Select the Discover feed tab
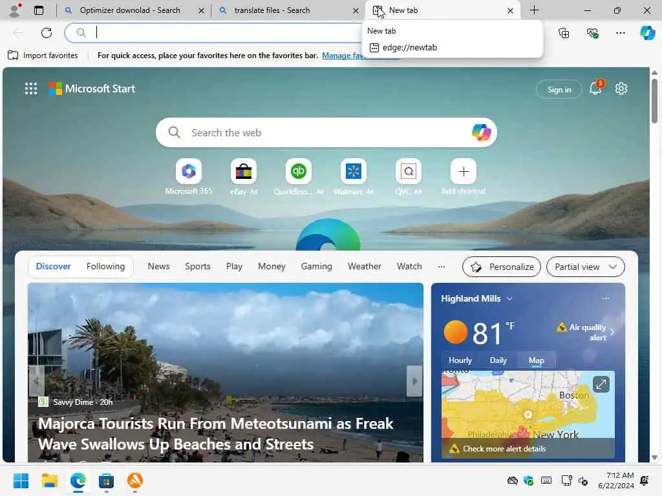The height and width of the screenshot is (496, 662). [x=53, y=267]
